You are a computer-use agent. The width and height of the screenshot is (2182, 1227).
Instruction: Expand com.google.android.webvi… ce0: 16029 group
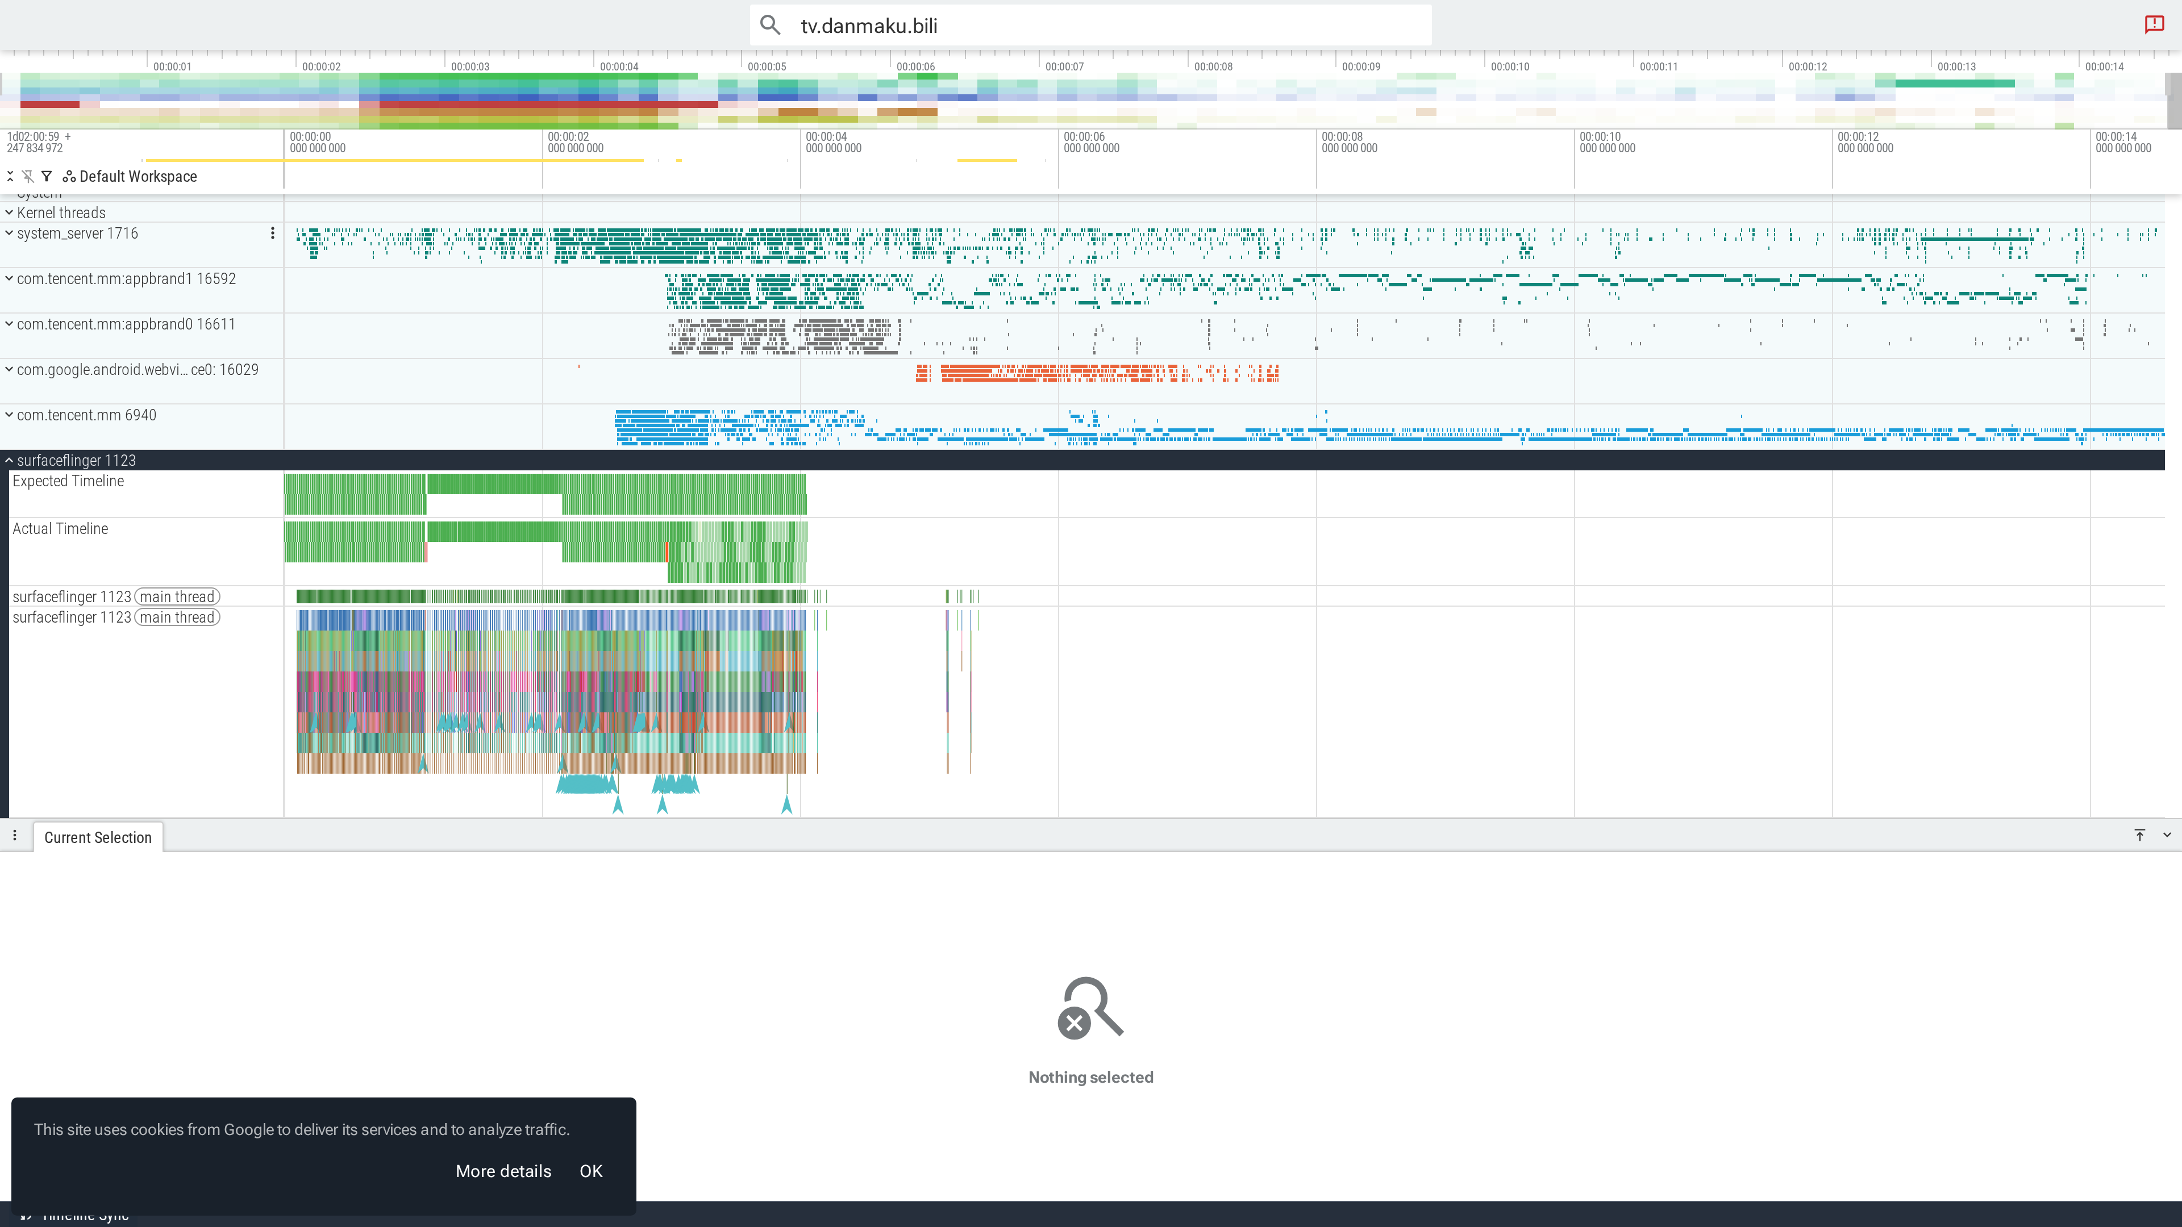9,369
